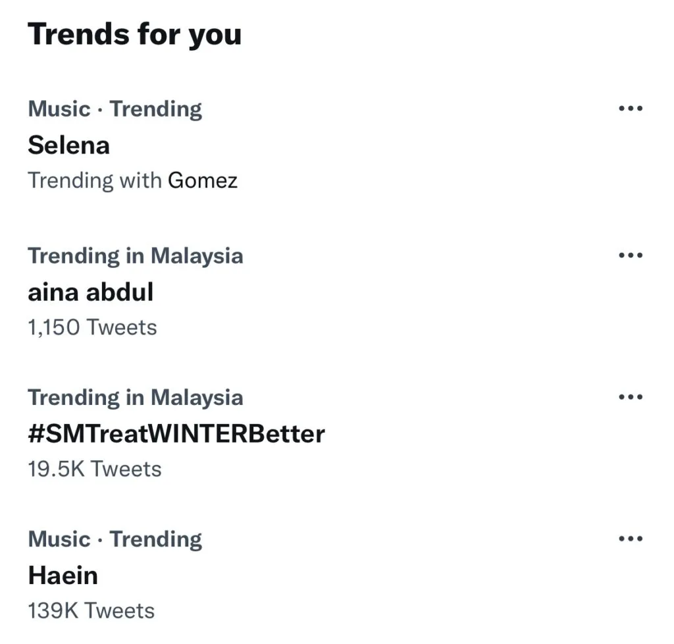
Task: Click 'Music · Trending' label above Haein
Action: 115,539
